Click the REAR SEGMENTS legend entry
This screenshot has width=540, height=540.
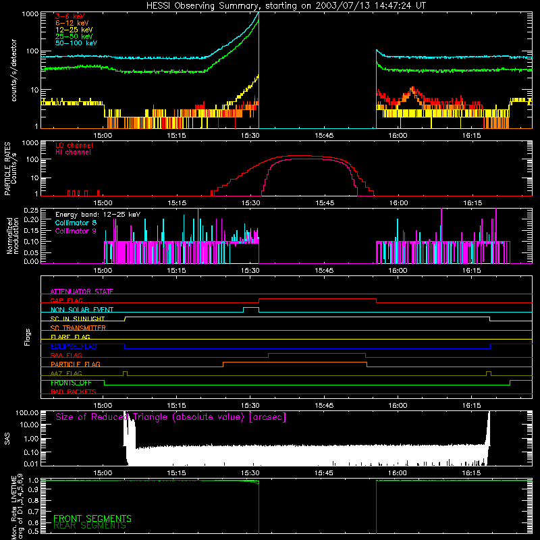[x=90, y=526]
